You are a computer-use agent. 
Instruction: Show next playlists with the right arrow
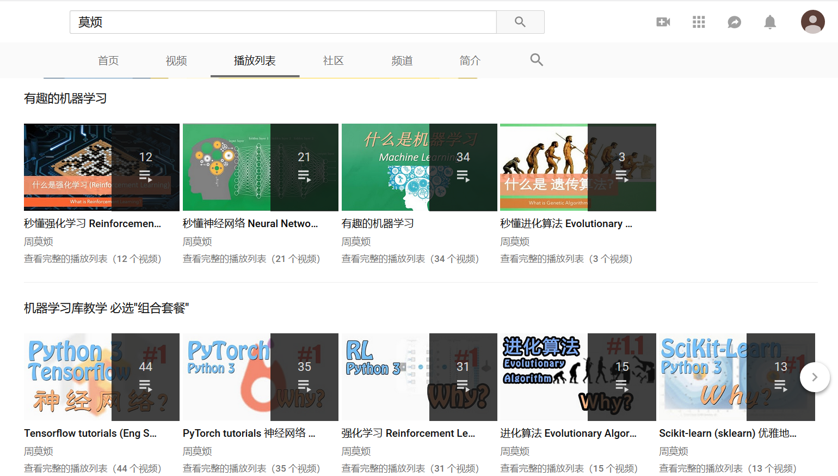pos(815,377)
